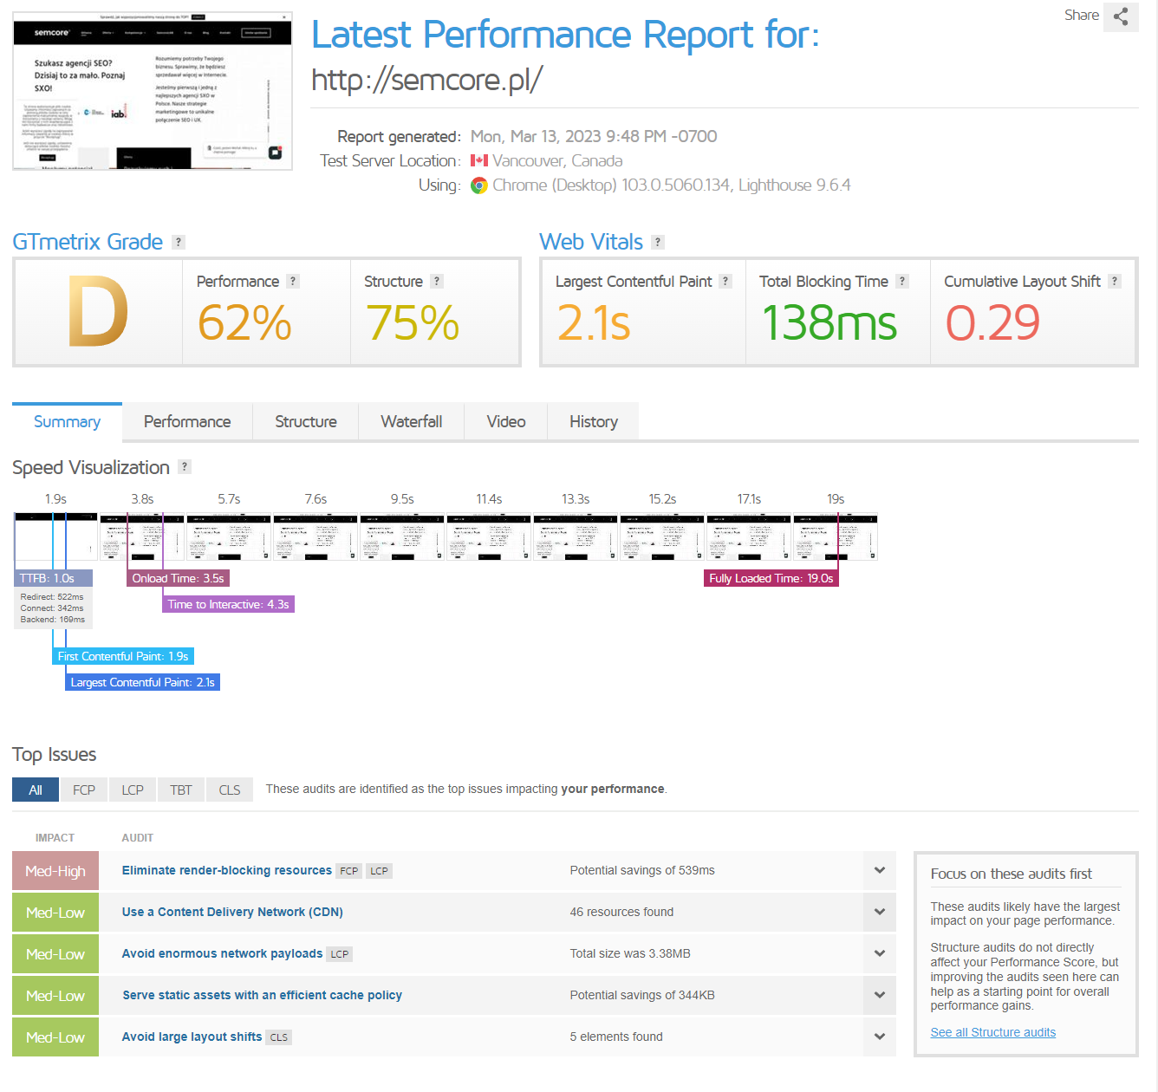
Task: Expand Eliminate render-blocking resources audit
Action: tap(880, 871)
